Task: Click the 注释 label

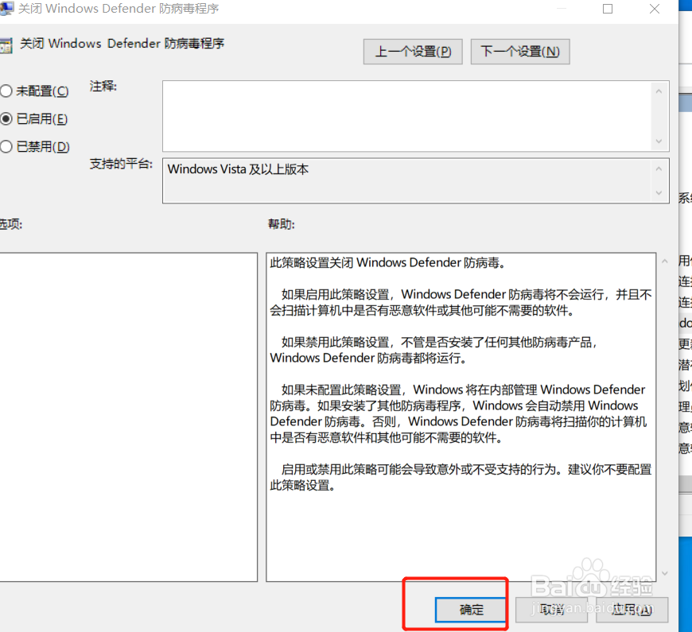Action: click(x=103, y=86)
